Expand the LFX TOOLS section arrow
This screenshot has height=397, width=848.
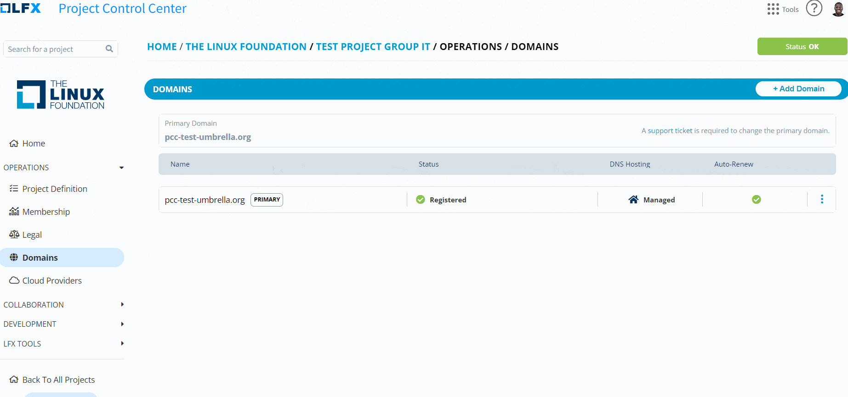pyautogui.click(x=122, y=343)
